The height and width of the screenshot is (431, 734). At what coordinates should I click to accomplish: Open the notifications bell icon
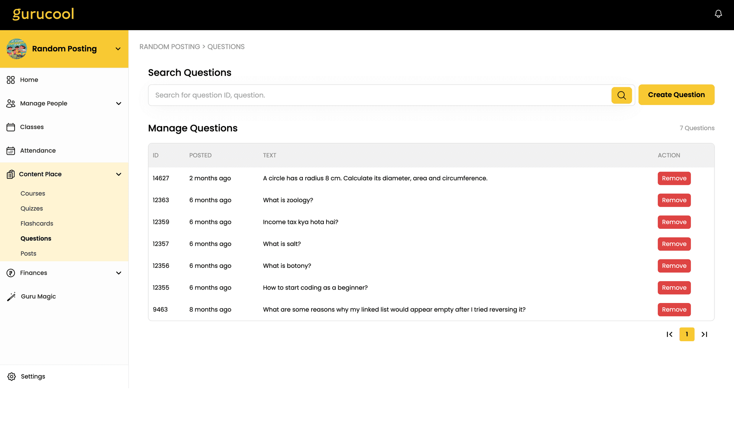718,14
